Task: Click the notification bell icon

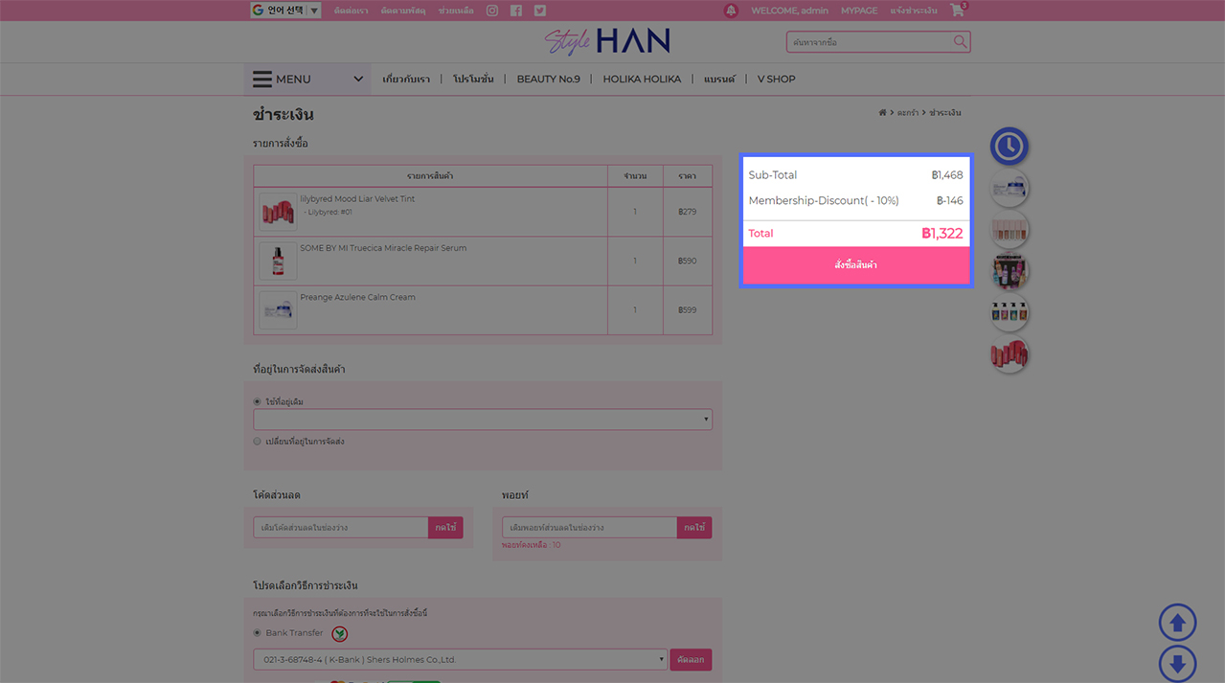Action: 731,11
